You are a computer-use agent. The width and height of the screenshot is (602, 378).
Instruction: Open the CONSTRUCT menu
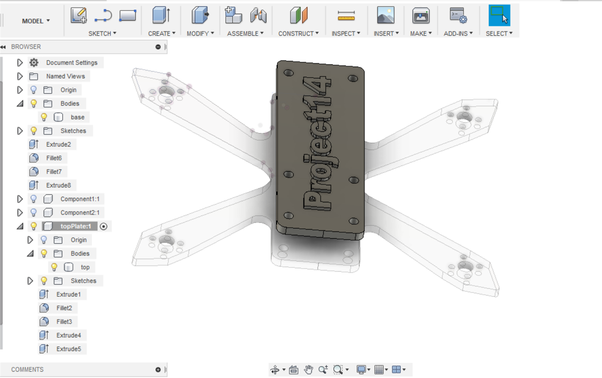[298, 34]
